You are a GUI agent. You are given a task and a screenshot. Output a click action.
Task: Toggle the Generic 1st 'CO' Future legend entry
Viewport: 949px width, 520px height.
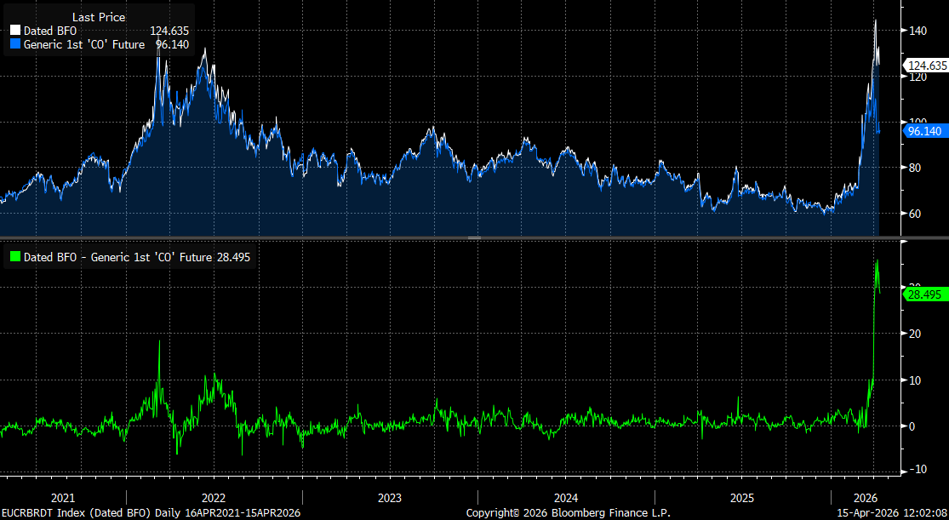83,44
